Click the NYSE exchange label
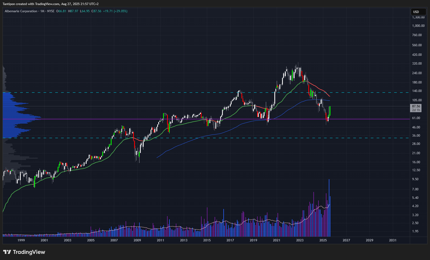 click(51, 11)
